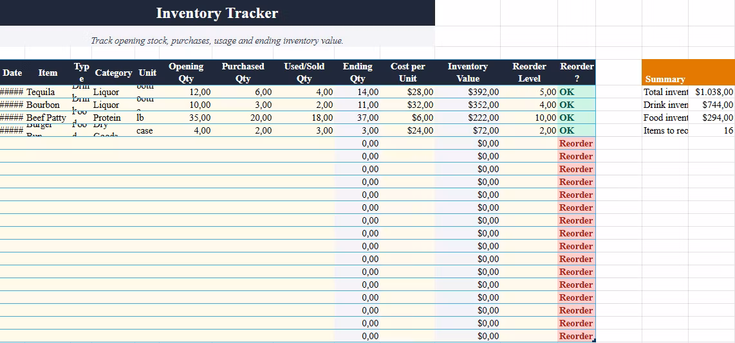Click Beef Patty's purchased quantity 20,00
This screenshot has height=343, width=735.
(x=243, y=118)
